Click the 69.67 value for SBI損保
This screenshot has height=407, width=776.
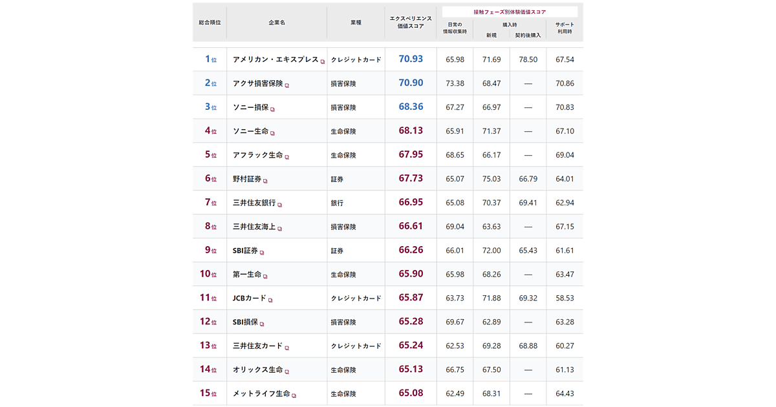click(x=455, y=322)
